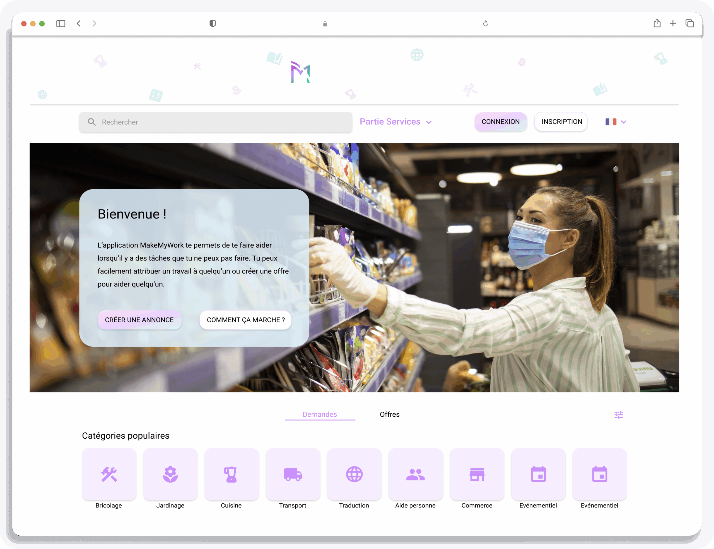Image resolution: width=714 pixels, height=549 pixels.
Task: Click the Commerce label text
Action: pos(477,506)
